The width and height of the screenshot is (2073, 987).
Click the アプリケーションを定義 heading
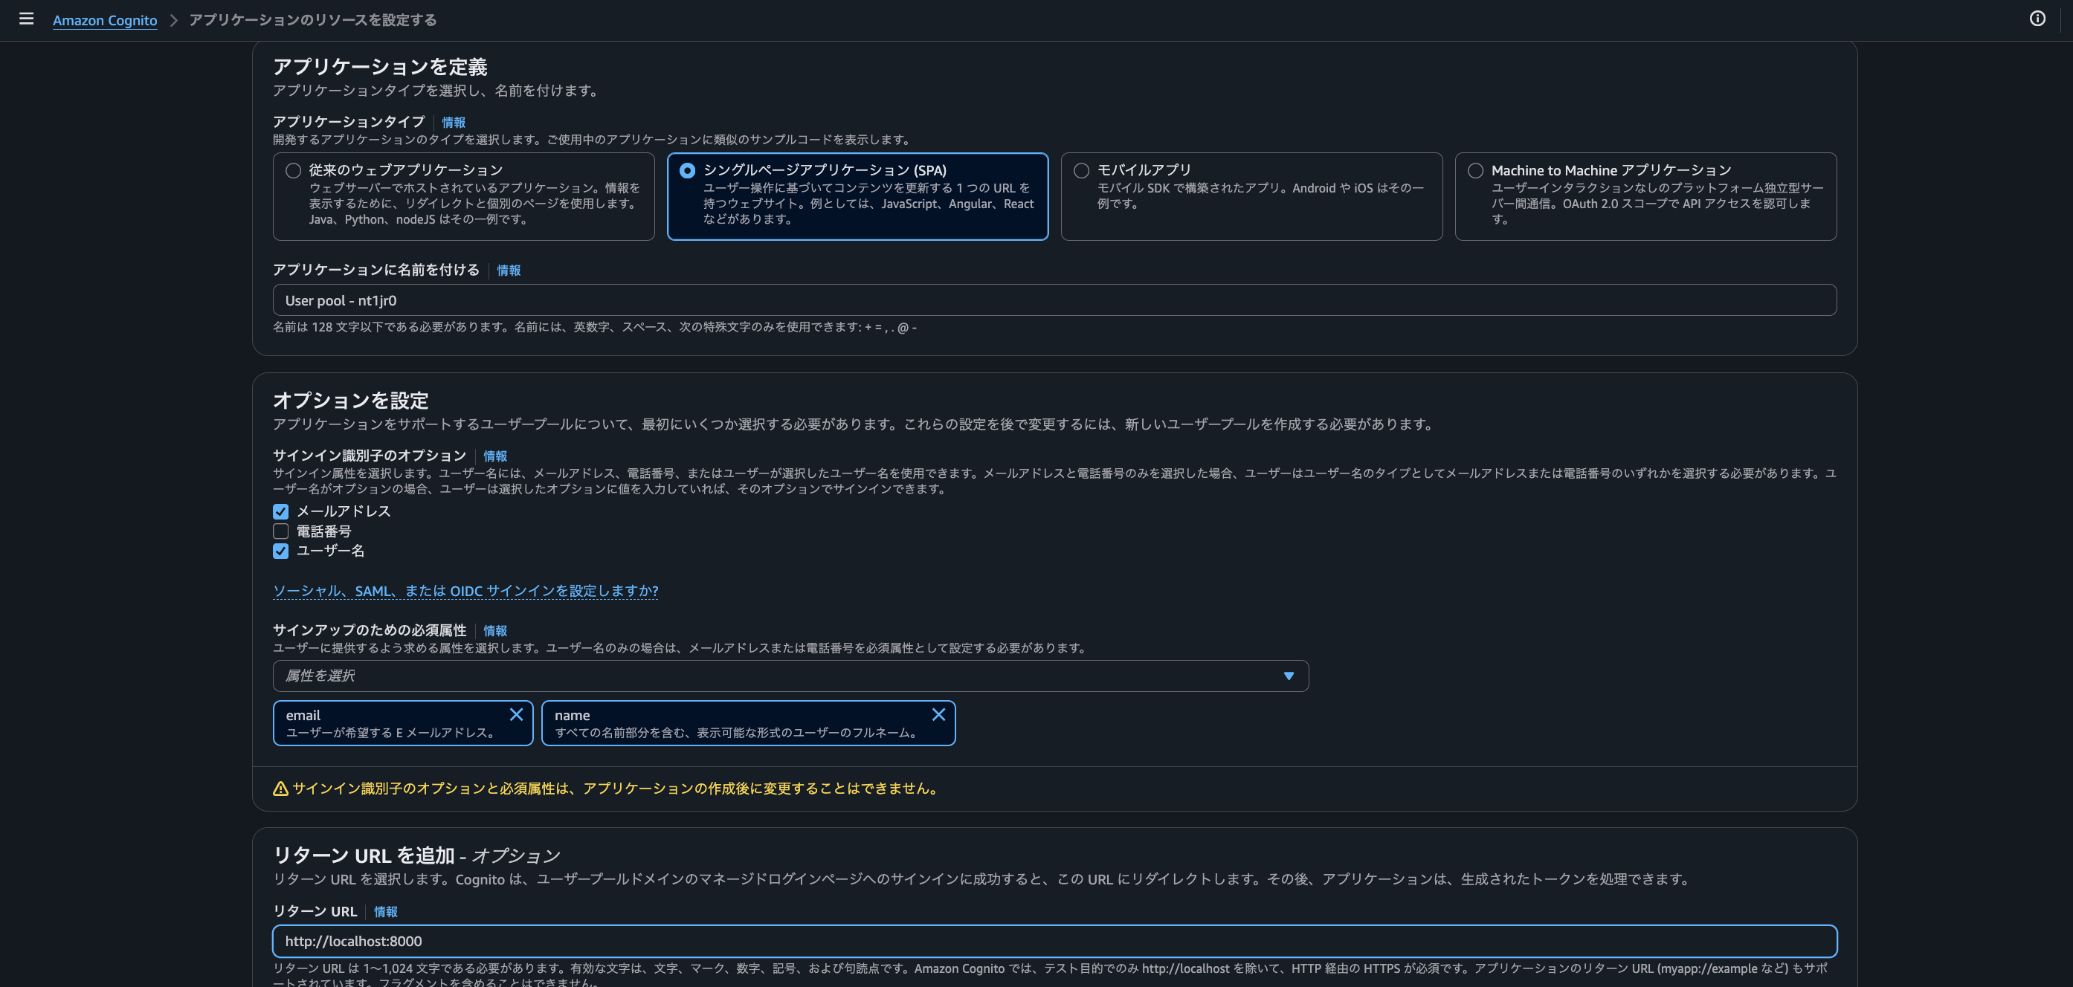click(380, 67)
